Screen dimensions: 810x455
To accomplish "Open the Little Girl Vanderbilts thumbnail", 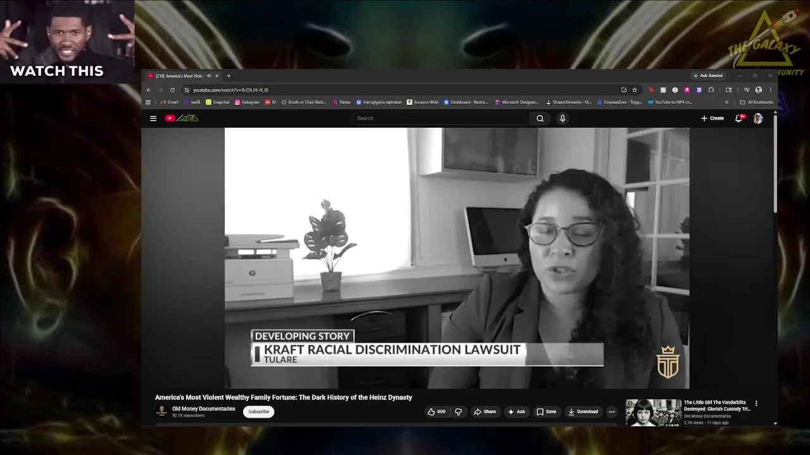I will point(653,413).
